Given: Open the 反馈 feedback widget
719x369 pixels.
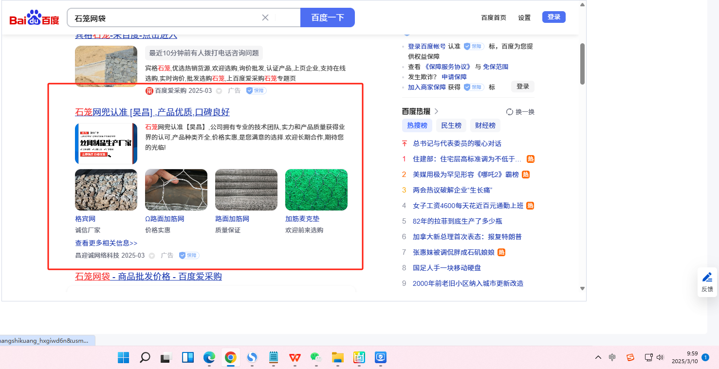Looking at the screenshot, I should (x=707, y=282).
